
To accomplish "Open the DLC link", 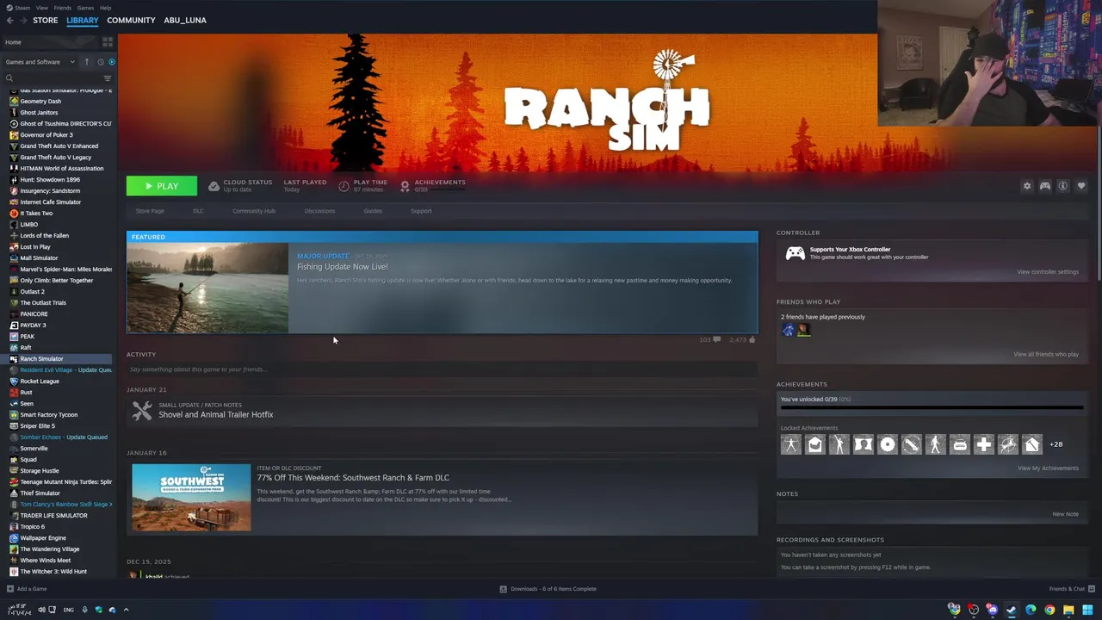I will [198, 211].
